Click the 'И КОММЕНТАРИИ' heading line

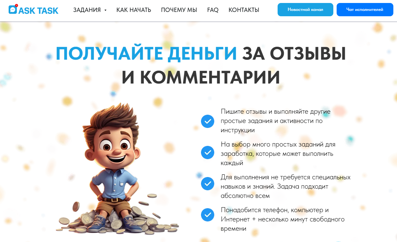(201, 77)
